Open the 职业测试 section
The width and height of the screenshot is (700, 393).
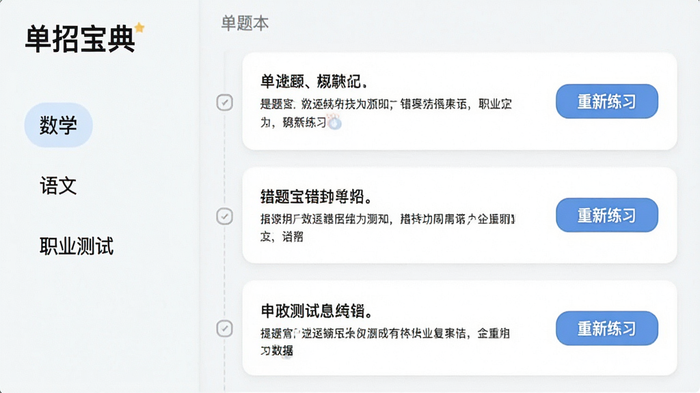[77, 246]
